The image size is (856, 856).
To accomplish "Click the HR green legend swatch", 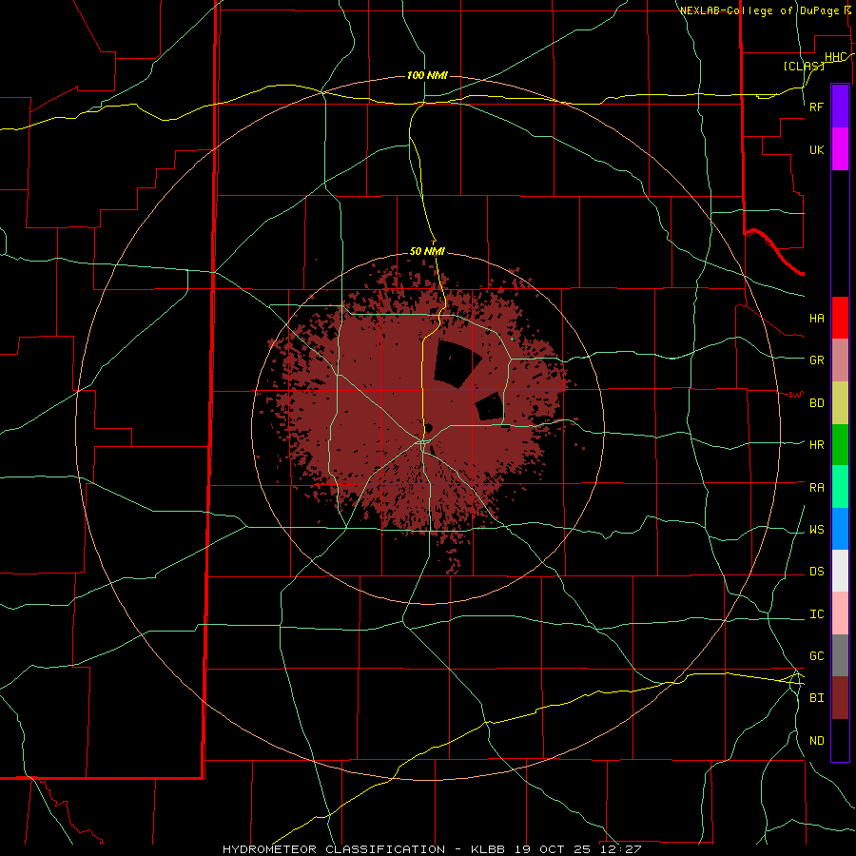I will click(x=840, y=445).
